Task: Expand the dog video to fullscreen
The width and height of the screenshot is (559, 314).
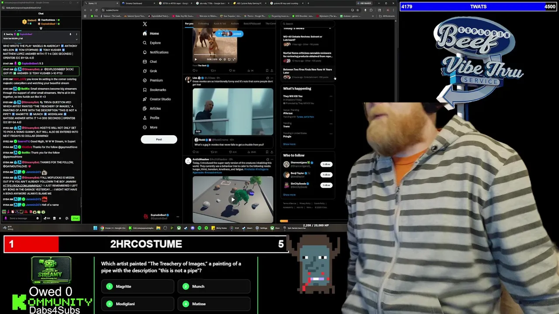Action: 234,59
